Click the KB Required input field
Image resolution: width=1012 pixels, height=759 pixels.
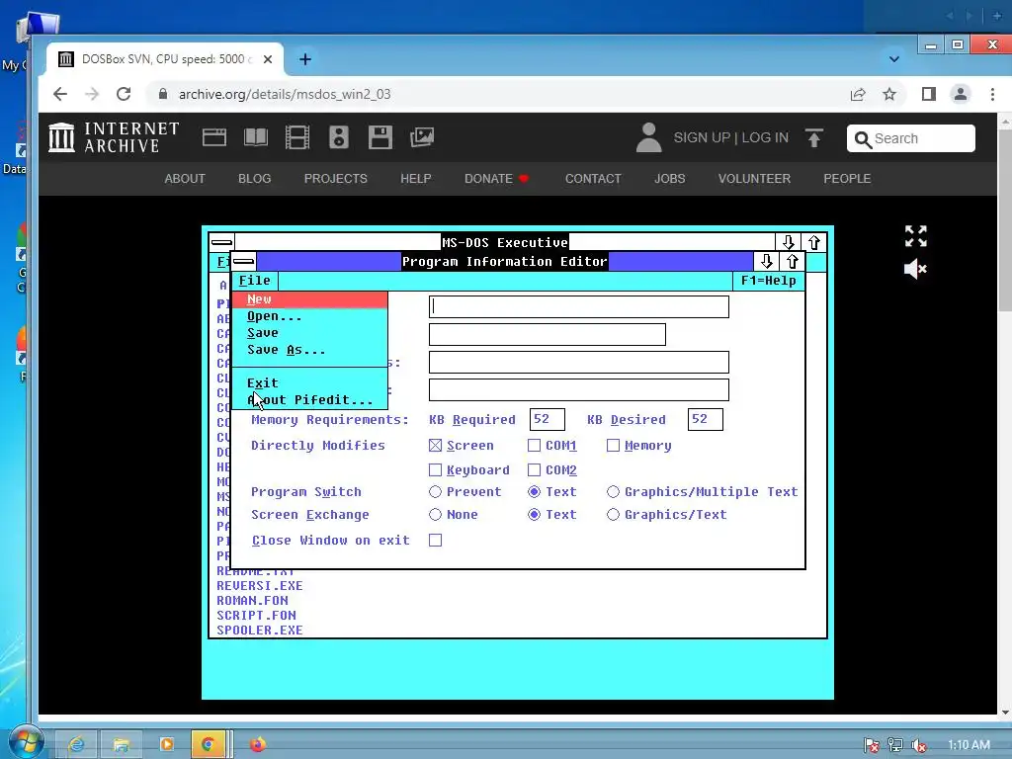[548, 419]
